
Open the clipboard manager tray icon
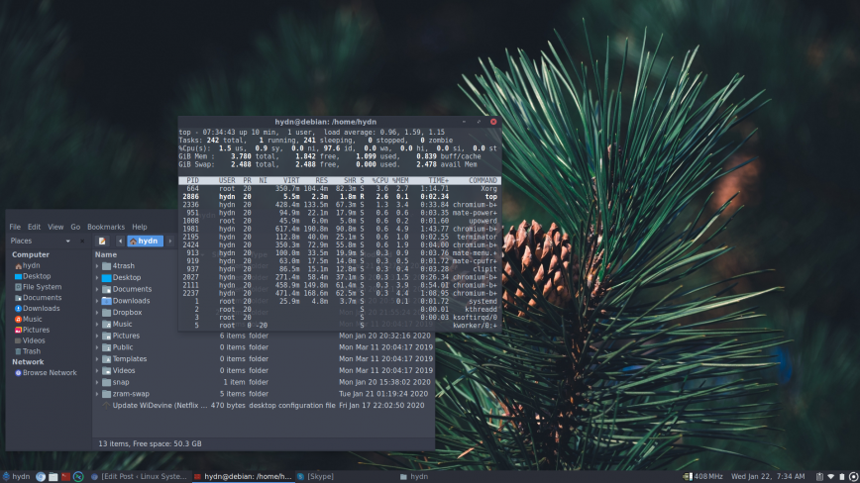[x=819, y=476]
